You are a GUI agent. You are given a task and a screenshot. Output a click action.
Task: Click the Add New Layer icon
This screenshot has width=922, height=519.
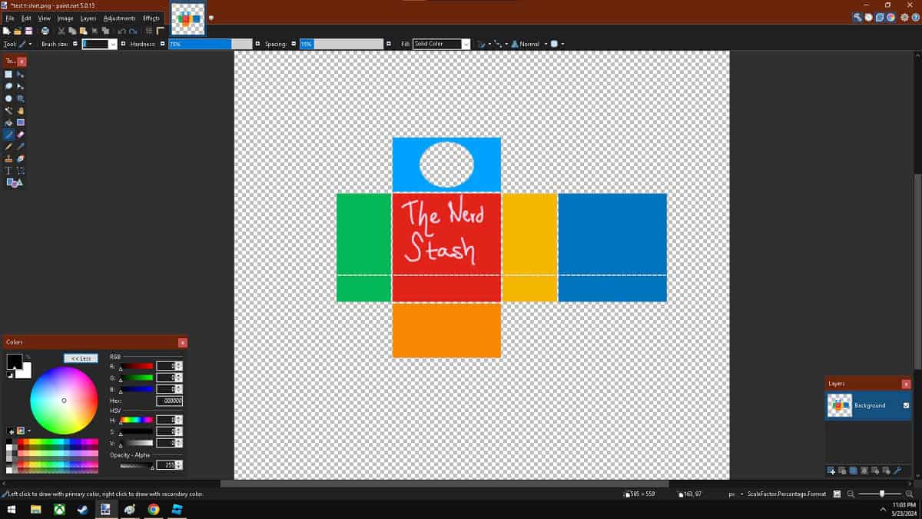tap(831, 470)
